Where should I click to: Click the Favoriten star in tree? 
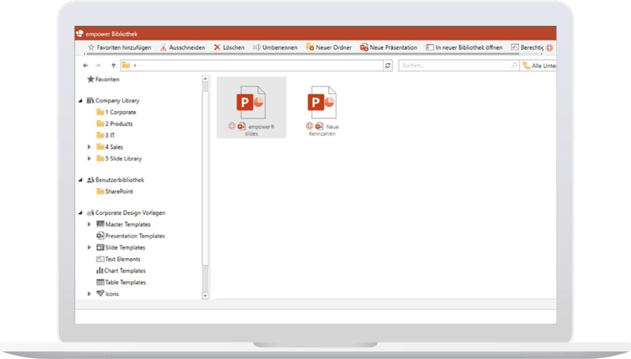91,79
